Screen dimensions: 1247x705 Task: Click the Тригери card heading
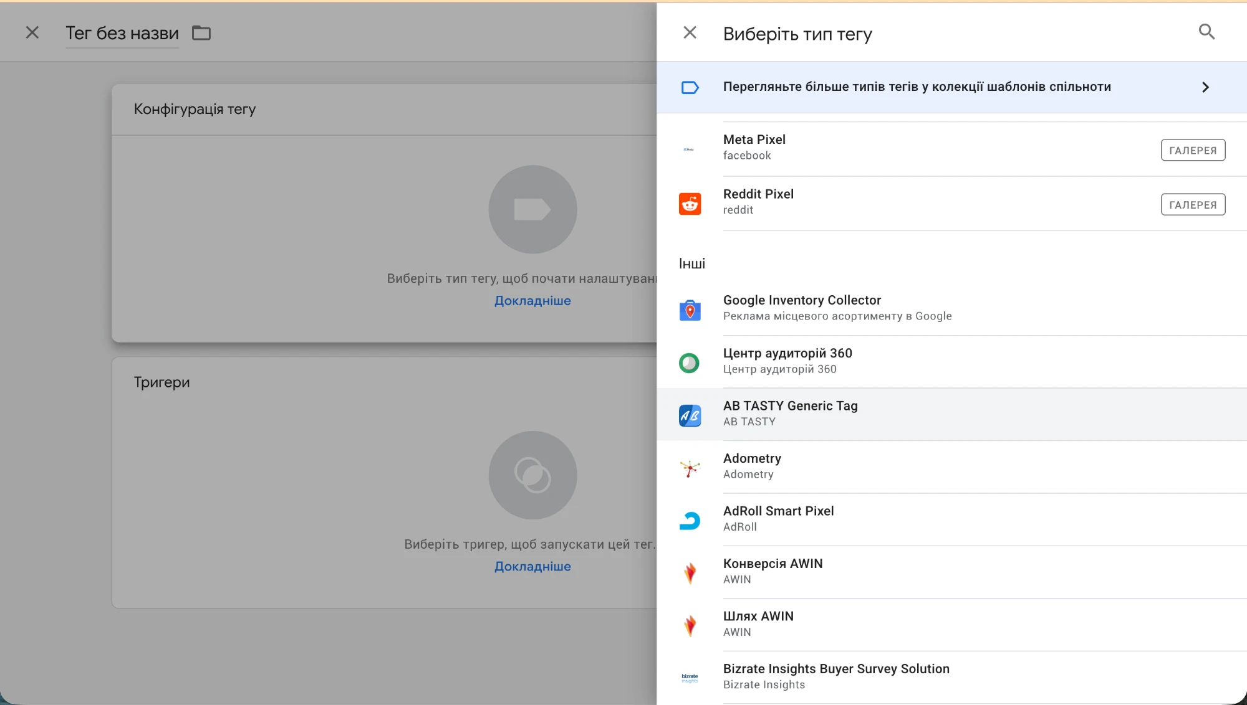[161, 382]
